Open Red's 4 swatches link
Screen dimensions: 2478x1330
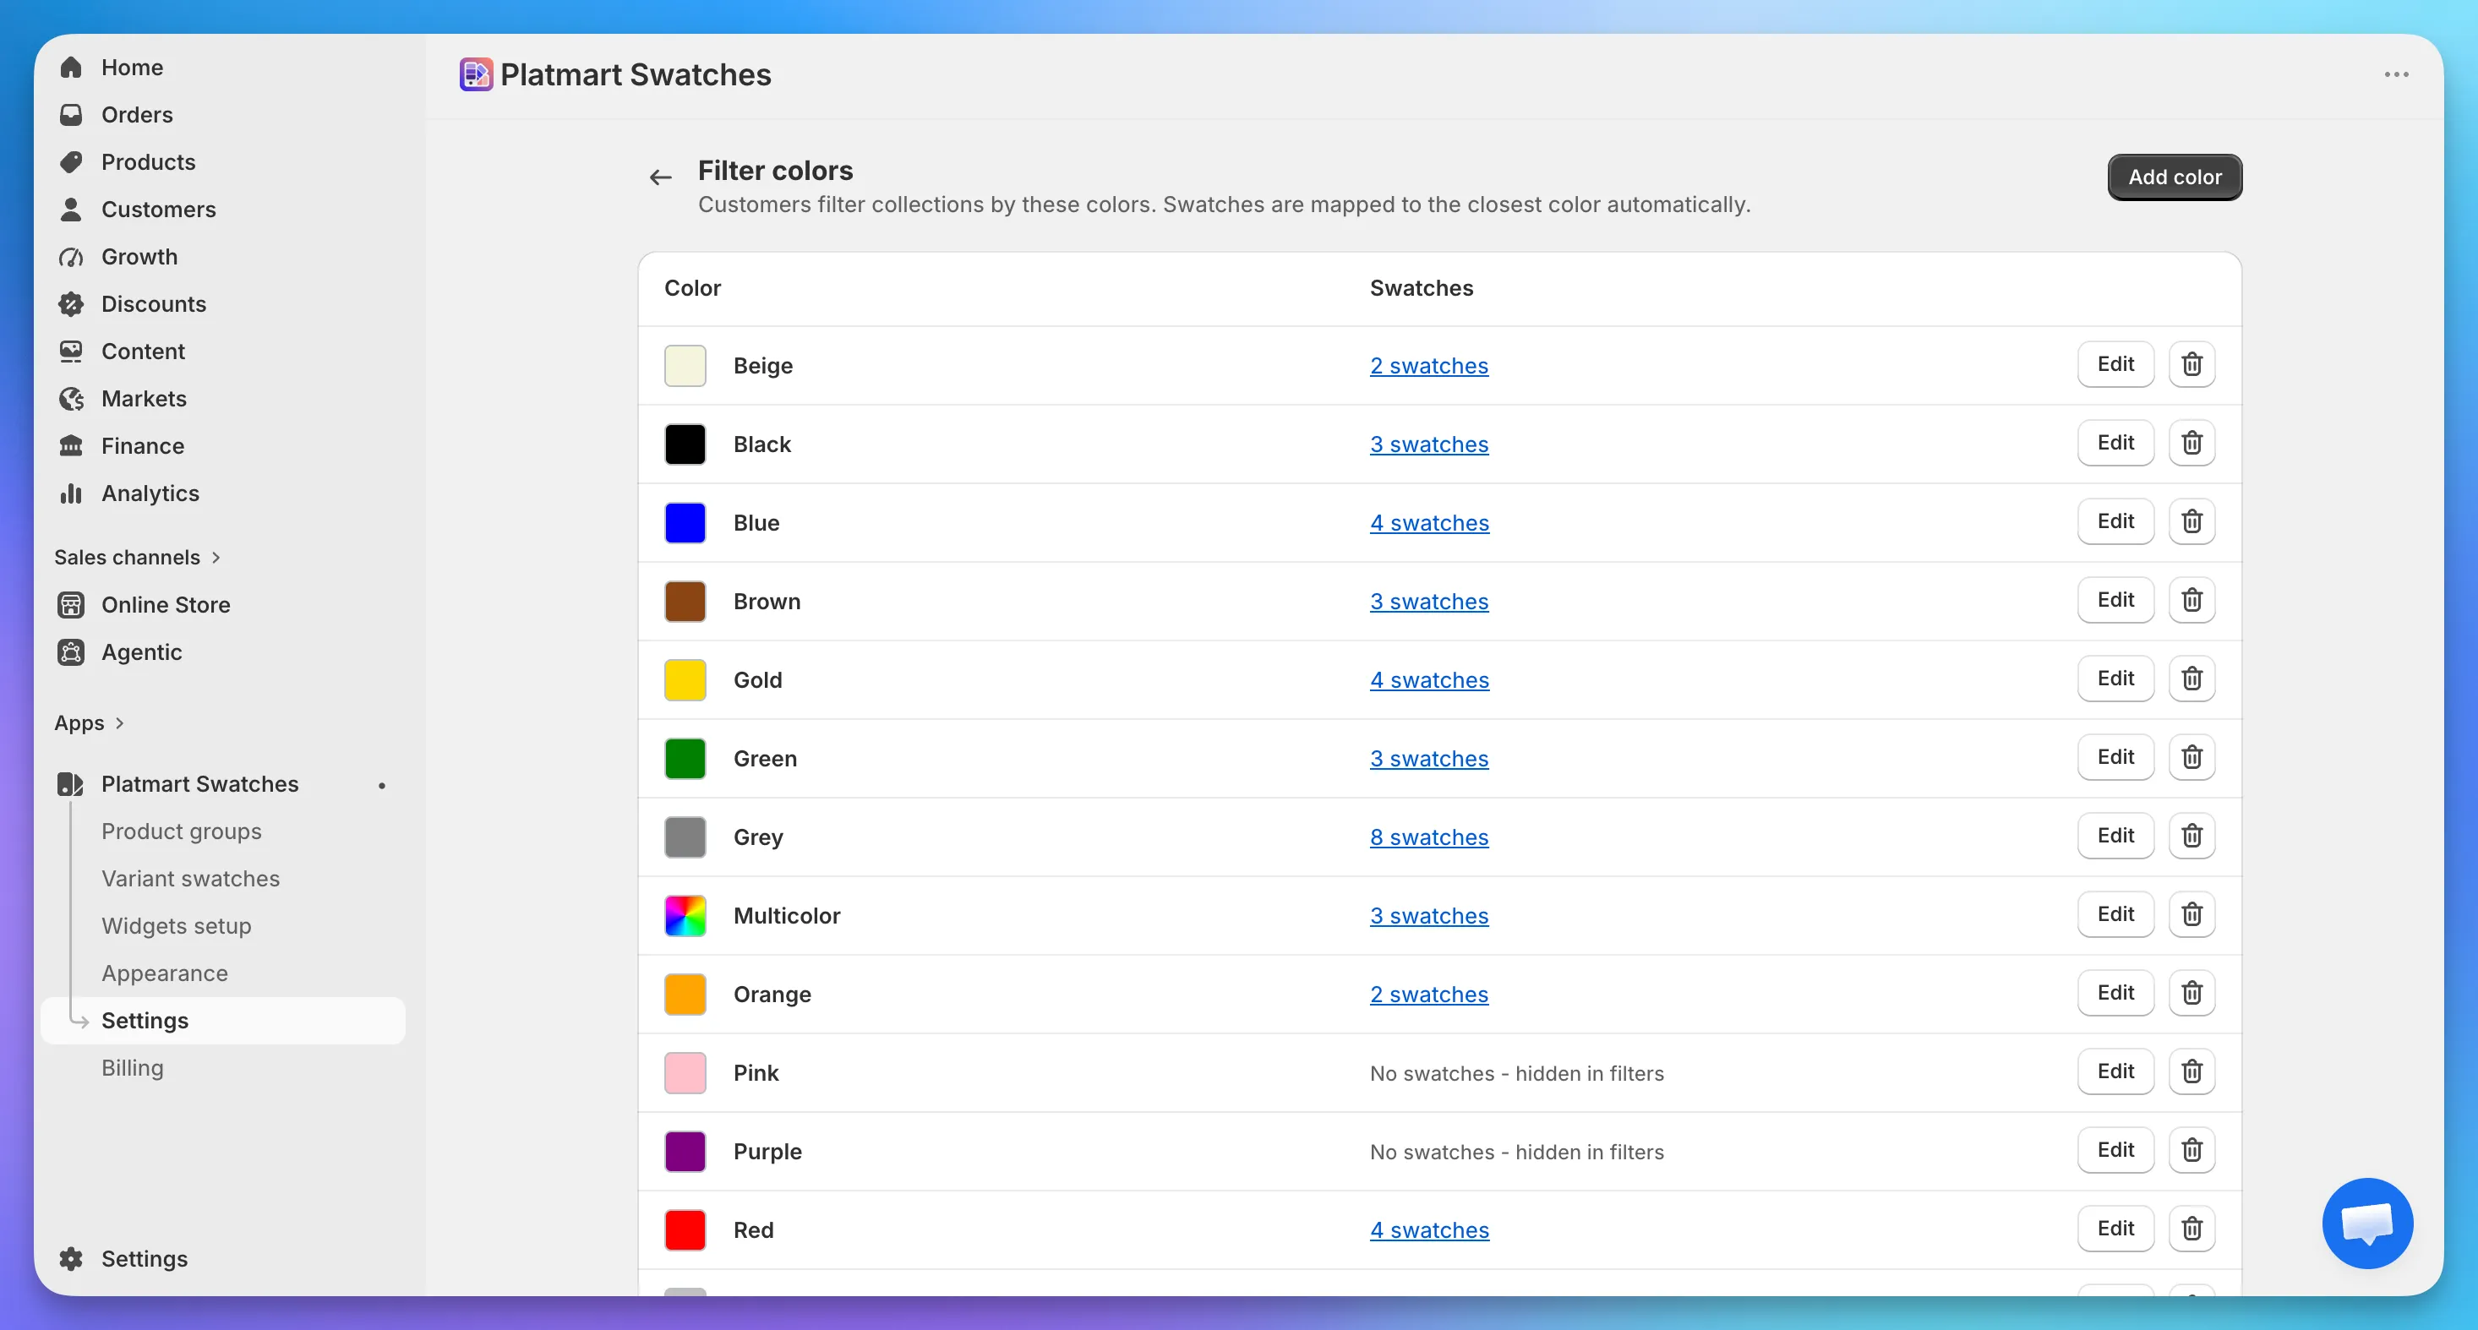click(1429, 1230)
